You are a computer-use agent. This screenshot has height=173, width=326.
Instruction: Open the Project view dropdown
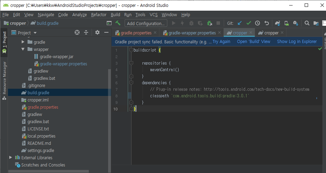point(35,33)
